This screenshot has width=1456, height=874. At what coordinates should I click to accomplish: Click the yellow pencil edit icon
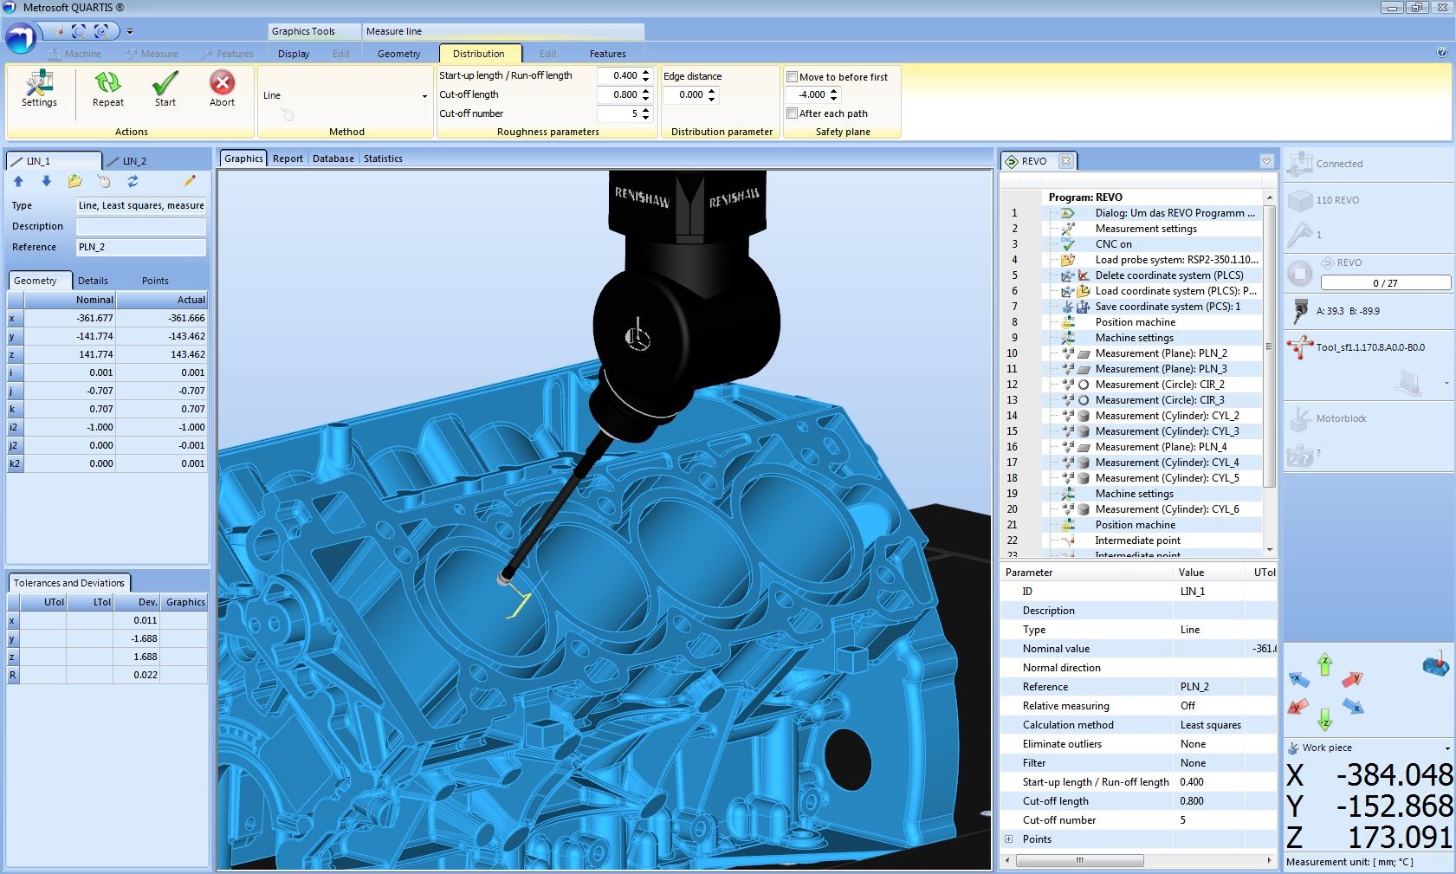(190, 181)
